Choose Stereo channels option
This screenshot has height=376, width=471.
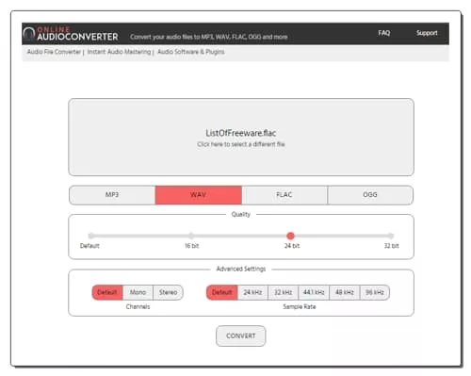pyautogui.click(x=168, y=292)
